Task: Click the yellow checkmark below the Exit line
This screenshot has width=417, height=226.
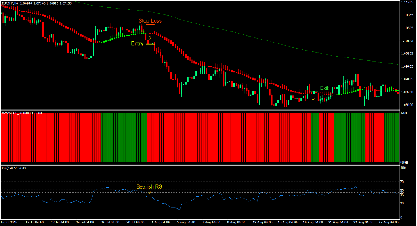Action: point(314,99)
